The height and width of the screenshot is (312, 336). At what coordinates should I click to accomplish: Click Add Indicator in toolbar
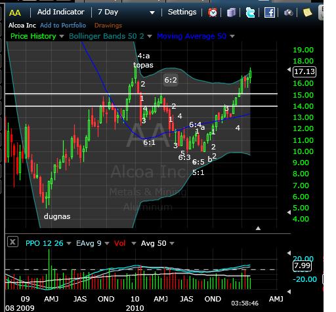tap(60, 12)
